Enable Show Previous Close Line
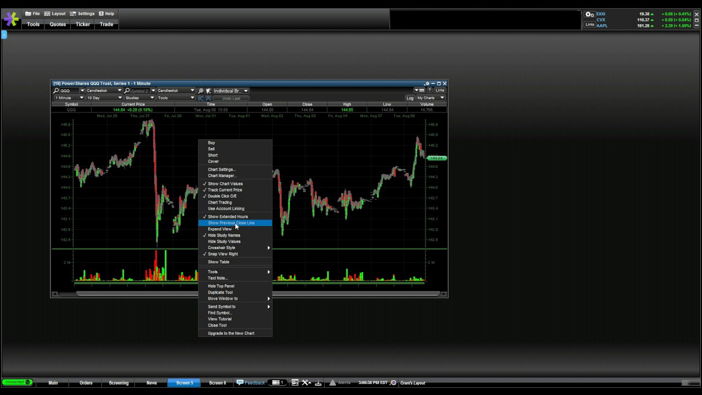This screenshot has height=395, width=702. click(235, 223)
